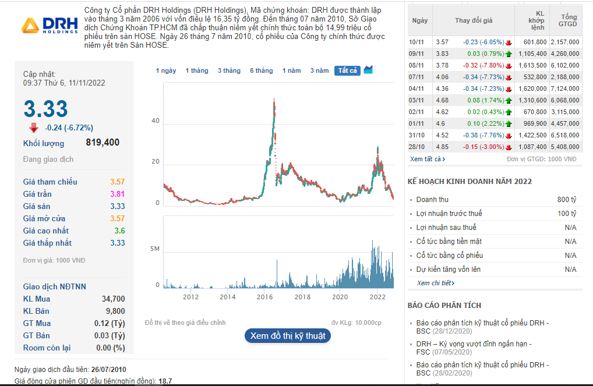Screen dimensions: 593x386
Task: Click the Giá cao nhất value 3.6
Action: 119,231
